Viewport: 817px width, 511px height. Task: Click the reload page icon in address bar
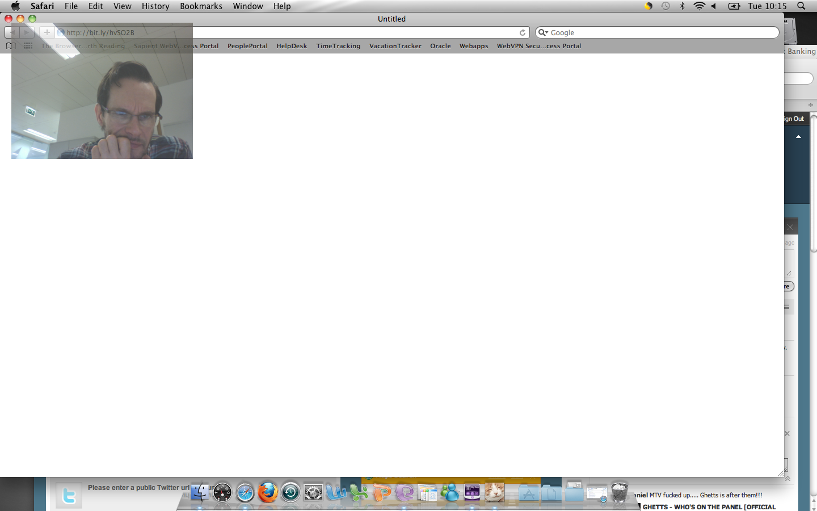coord(523,32)
